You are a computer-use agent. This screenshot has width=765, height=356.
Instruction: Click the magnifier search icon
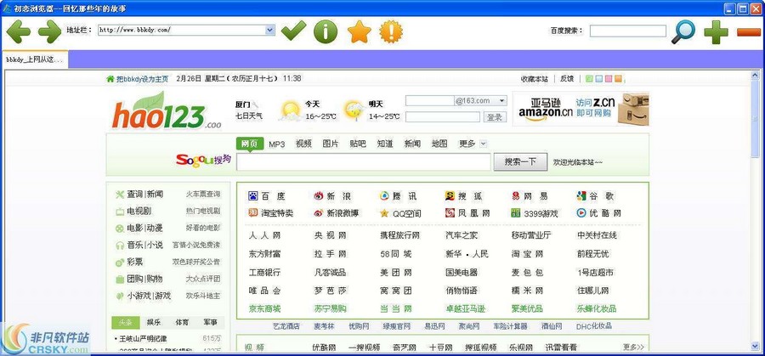tap(683, 31)
